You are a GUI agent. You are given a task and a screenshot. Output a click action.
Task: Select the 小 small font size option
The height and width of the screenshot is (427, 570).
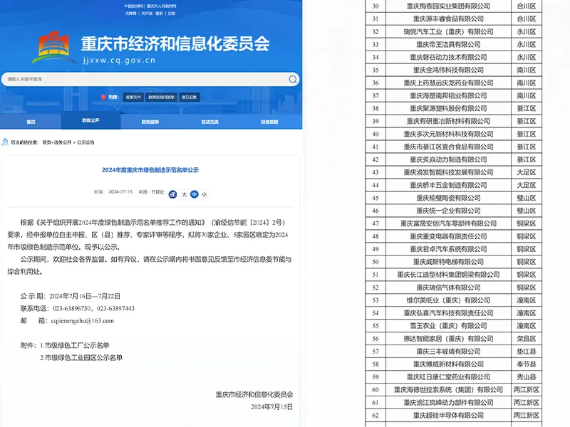coord(205,193)
